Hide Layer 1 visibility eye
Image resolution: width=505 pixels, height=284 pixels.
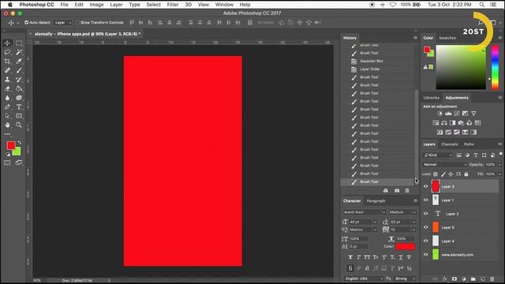point(426,200)
